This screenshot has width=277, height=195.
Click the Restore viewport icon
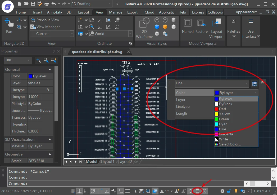(201, 26)
